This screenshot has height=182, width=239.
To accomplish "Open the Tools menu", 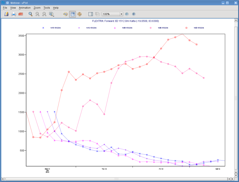I will 47,8.
